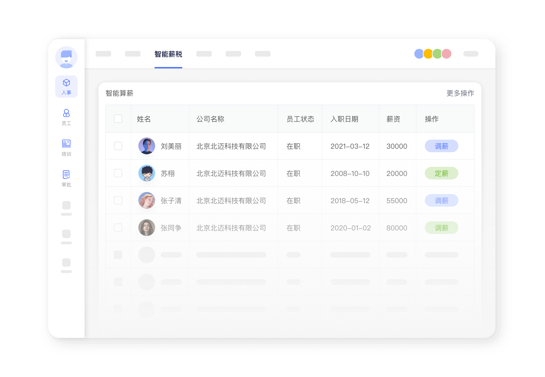Screen dimensions: 545x377
Task: Click the user avatar logo in sidebar
Action: 66,57
